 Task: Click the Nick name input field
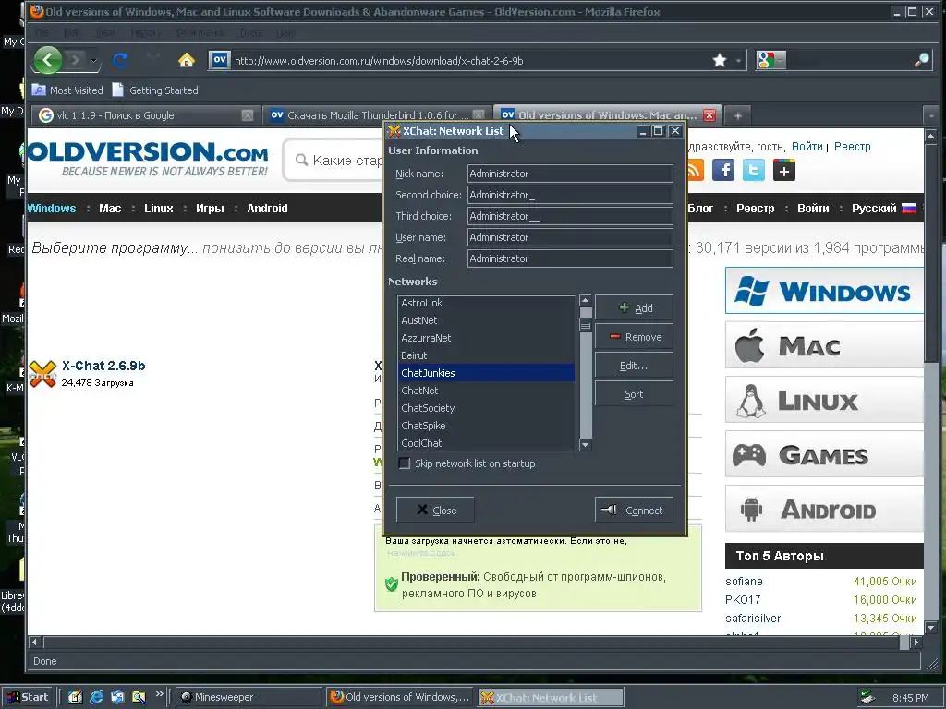click(570, 174)
